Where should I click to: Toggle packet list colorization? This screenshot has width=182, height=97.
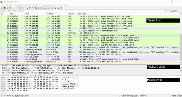coord(48,8)
